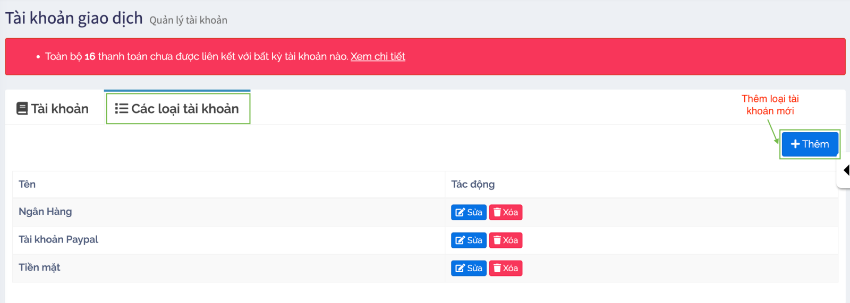Click the list icon beside Các loại tài khoản
This screenshot has height=303, width=850.
click(121, 109)
